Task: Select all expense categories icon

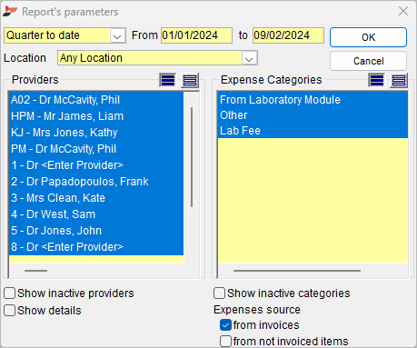Action: click(376, 80)
